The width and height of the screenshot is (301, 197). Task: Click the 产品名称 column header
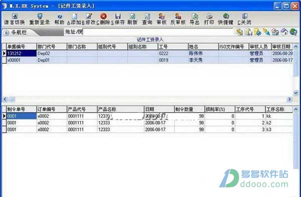(x=120, y=109)
